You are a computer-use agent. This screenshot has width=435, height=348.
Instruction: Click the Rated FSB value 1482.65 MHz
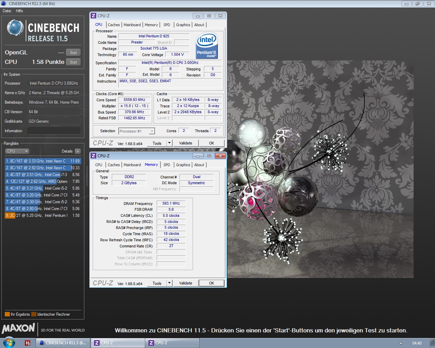pyautogui.click(x=134, y=118)
